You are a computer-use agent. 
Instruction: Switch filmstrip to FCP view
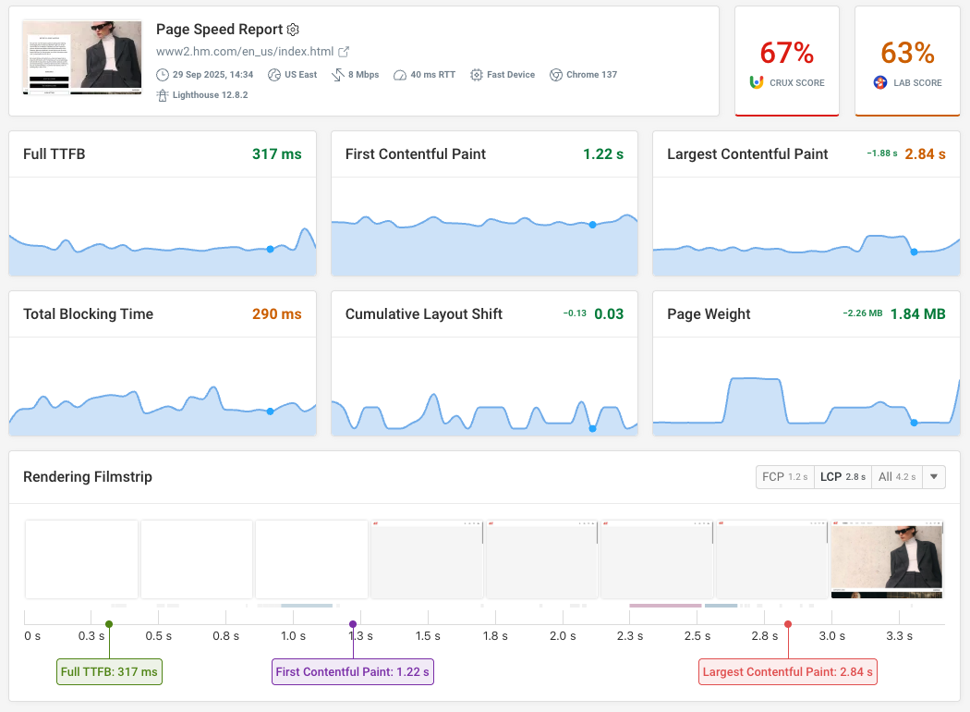click(x=784, y=476)
